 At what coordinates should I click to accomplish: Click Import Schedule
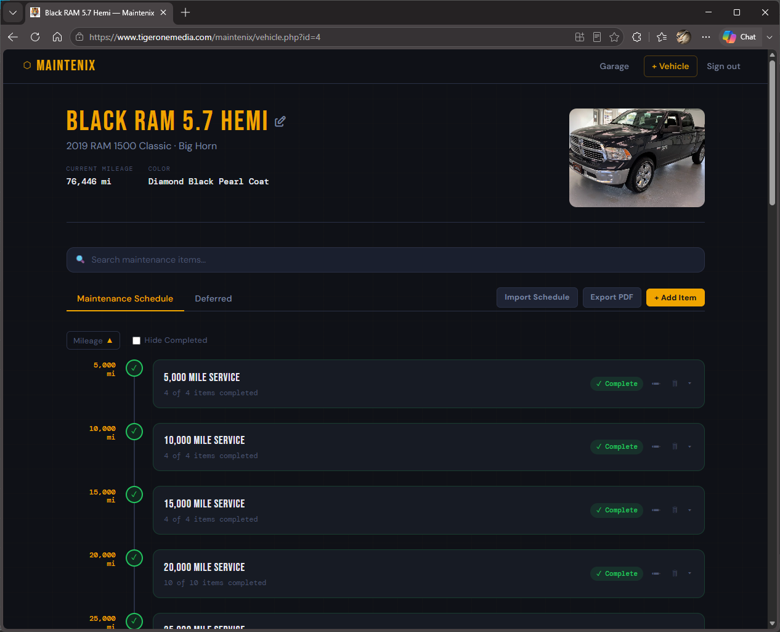click(537, 297)
